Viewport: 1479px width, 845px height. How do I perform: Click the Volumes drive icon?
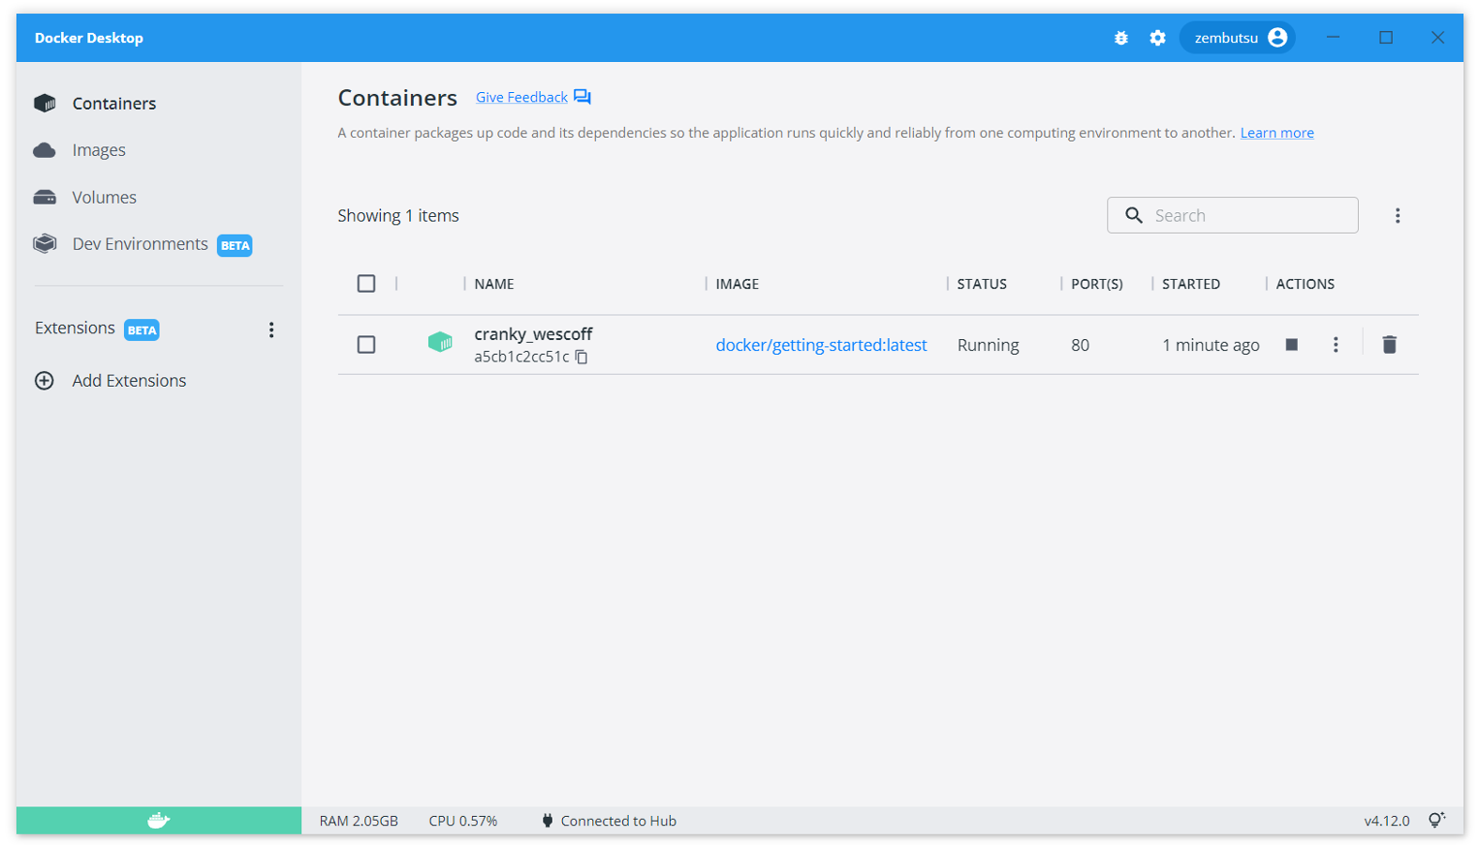[x=45, y=197]
